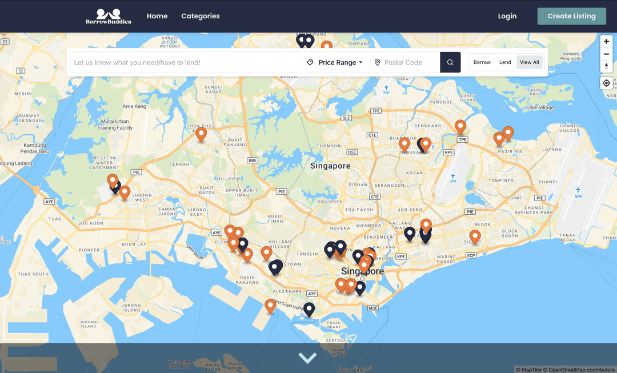This screenshot has height=373, width=617.
Task: Select the navy marker near Kallang Way
Action: click(410, 234)
